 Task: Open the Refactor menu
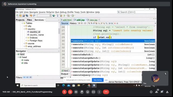coord(50,12)
